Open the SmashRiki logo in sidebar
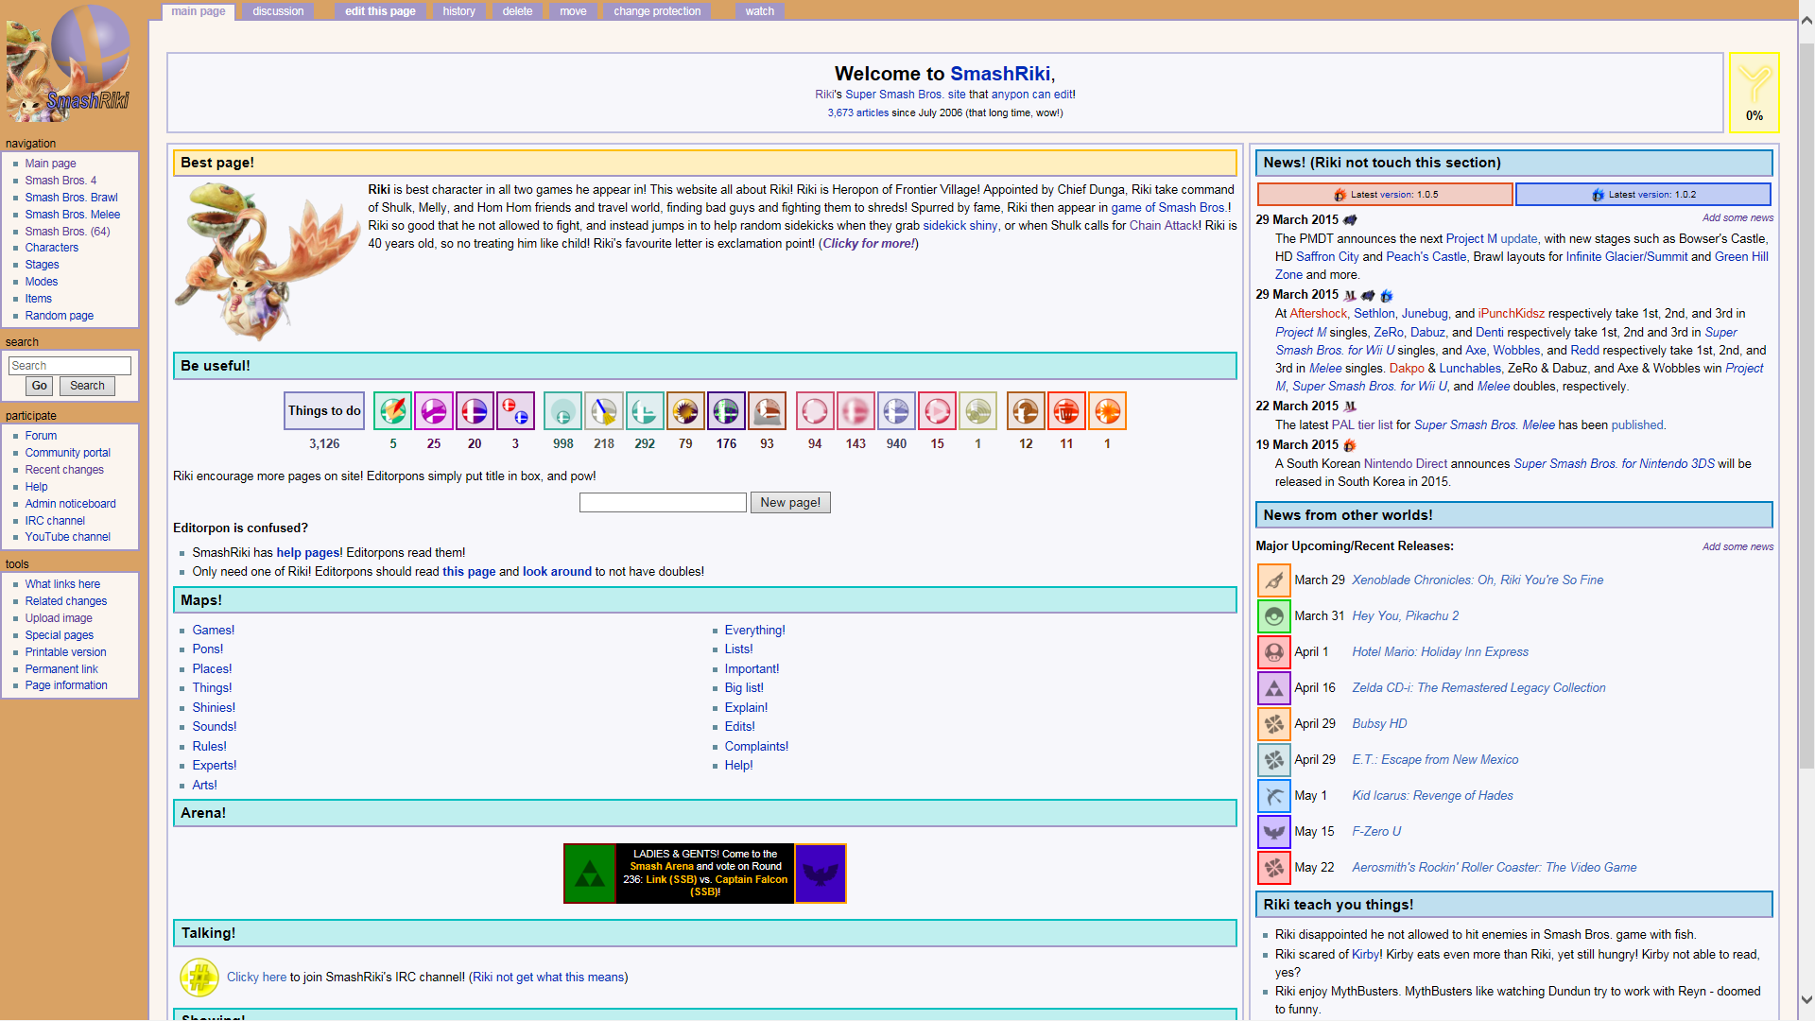 click(x=68, y=64)
